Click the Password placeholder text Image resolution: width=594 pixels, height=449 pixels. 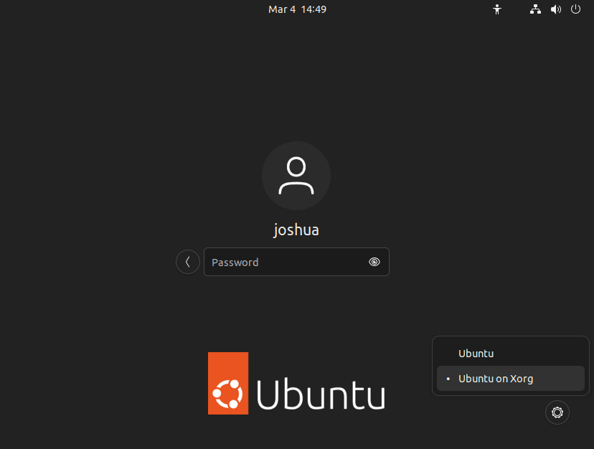point(235,263)
